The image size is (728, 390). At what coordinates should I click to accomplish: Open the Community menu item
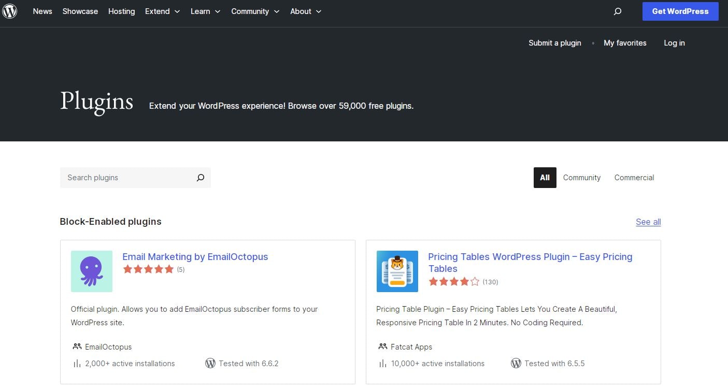click(255, 11)
